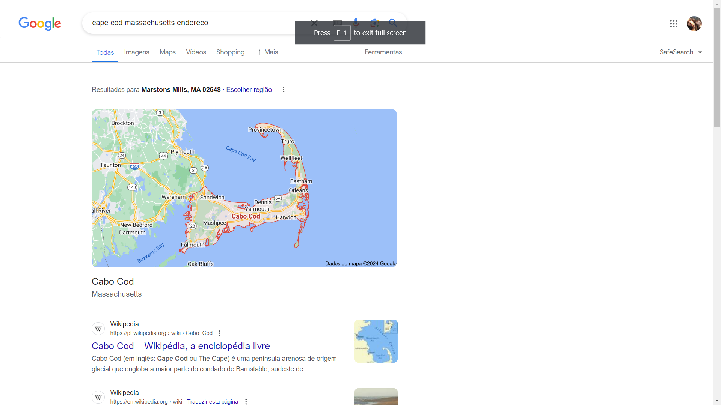Expand the Mais menu
Viewport: 721px width, 405px height.
point(267,52)
